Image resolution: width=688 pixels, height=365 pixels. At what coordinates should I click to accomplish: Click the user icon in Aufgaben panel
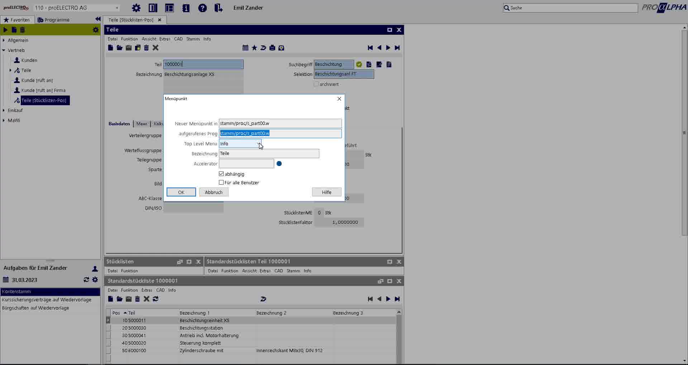(x=95, y=268)
